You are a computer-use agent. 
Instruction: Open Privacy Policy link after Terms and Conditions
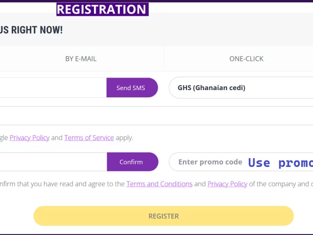point(227,184)
